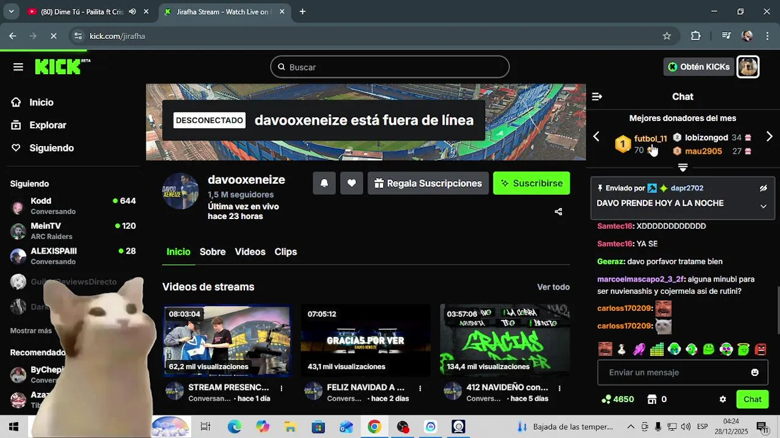Open Microsoft Edge from taskbar

[235, 427]
